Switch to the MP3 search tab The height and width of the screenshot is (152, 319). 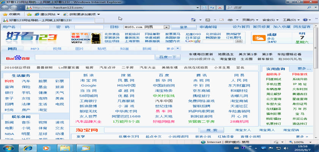(x=35, y=49)
